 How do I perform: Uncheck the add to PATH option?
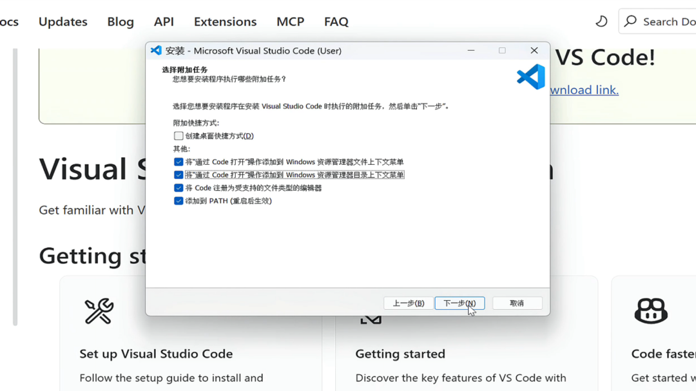click(179, 200)
